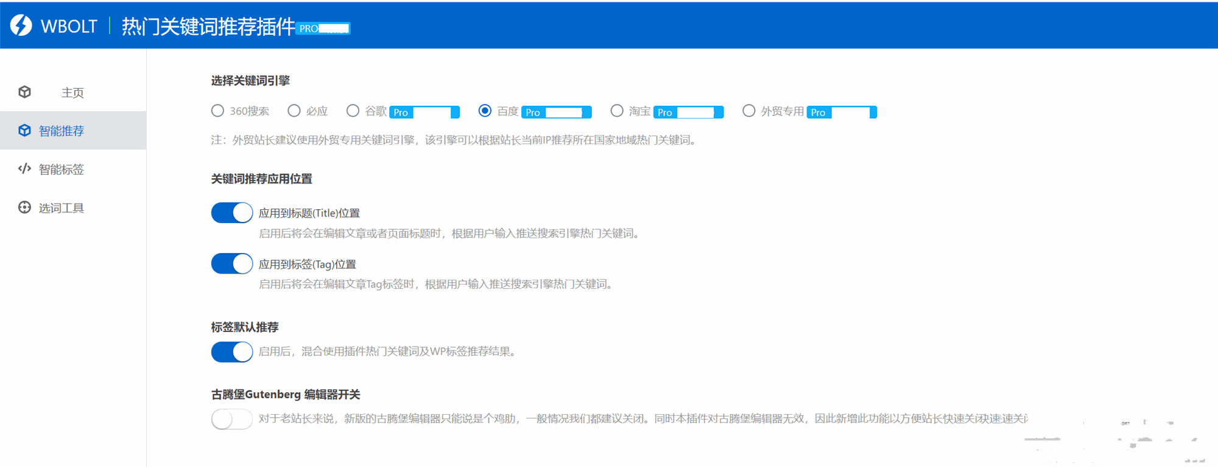
Task: Choose the 淘宝 engine radio button
Action: pyautogui.click(x=617, y=111)
